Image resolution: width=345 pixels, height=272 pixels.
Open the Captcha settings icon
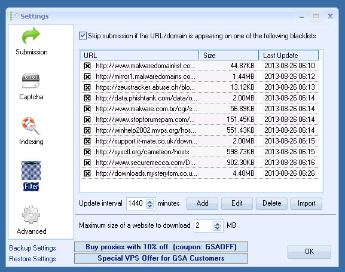pyautogui.click(x=31, y=81)
